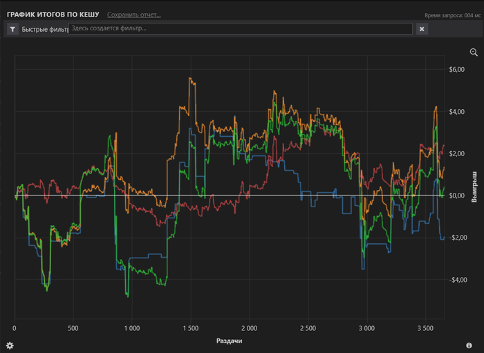The height and width of the screenshot is (353, 484).
Task: Open chart settings via the gear icon
Action: pyautogui.click(x=10, y=345)
